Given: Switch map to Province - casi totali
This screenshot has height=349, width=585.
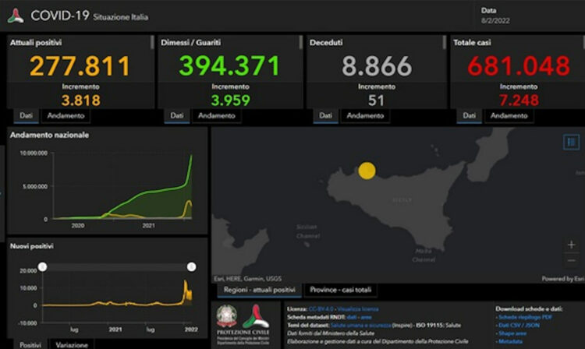Looking at the screenshot, I should (x=341, y=290).
